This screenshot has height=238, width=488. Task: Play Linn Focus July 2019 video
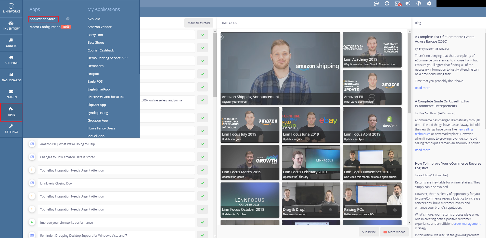point(250,125)
